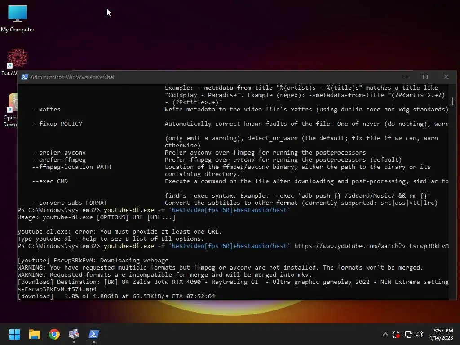Show hidden system tray icons

385,334
